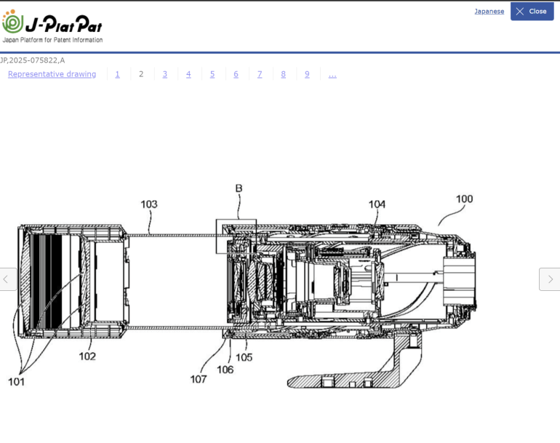This screenshot has height=443, width=560.
Task: Click reference label 102 in drawing
Action: point(87,356)
